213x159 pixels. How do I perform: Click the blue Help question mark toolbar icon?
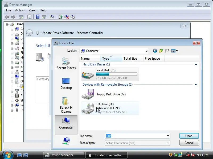tap(38, 17)
